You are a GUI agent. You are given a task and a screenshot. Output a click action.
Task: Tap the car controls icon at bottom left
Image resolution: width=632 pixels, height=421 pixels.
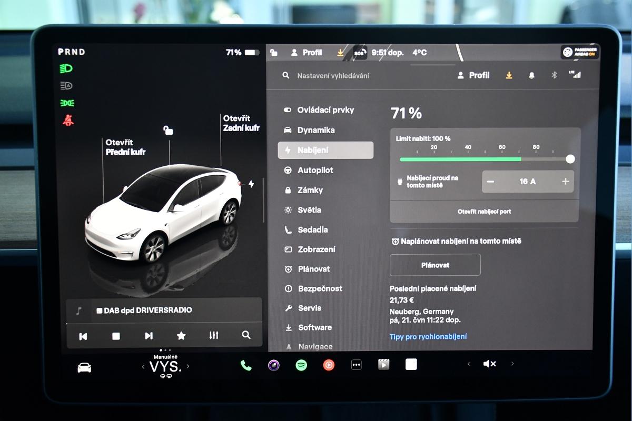click(x=84, y=368)
